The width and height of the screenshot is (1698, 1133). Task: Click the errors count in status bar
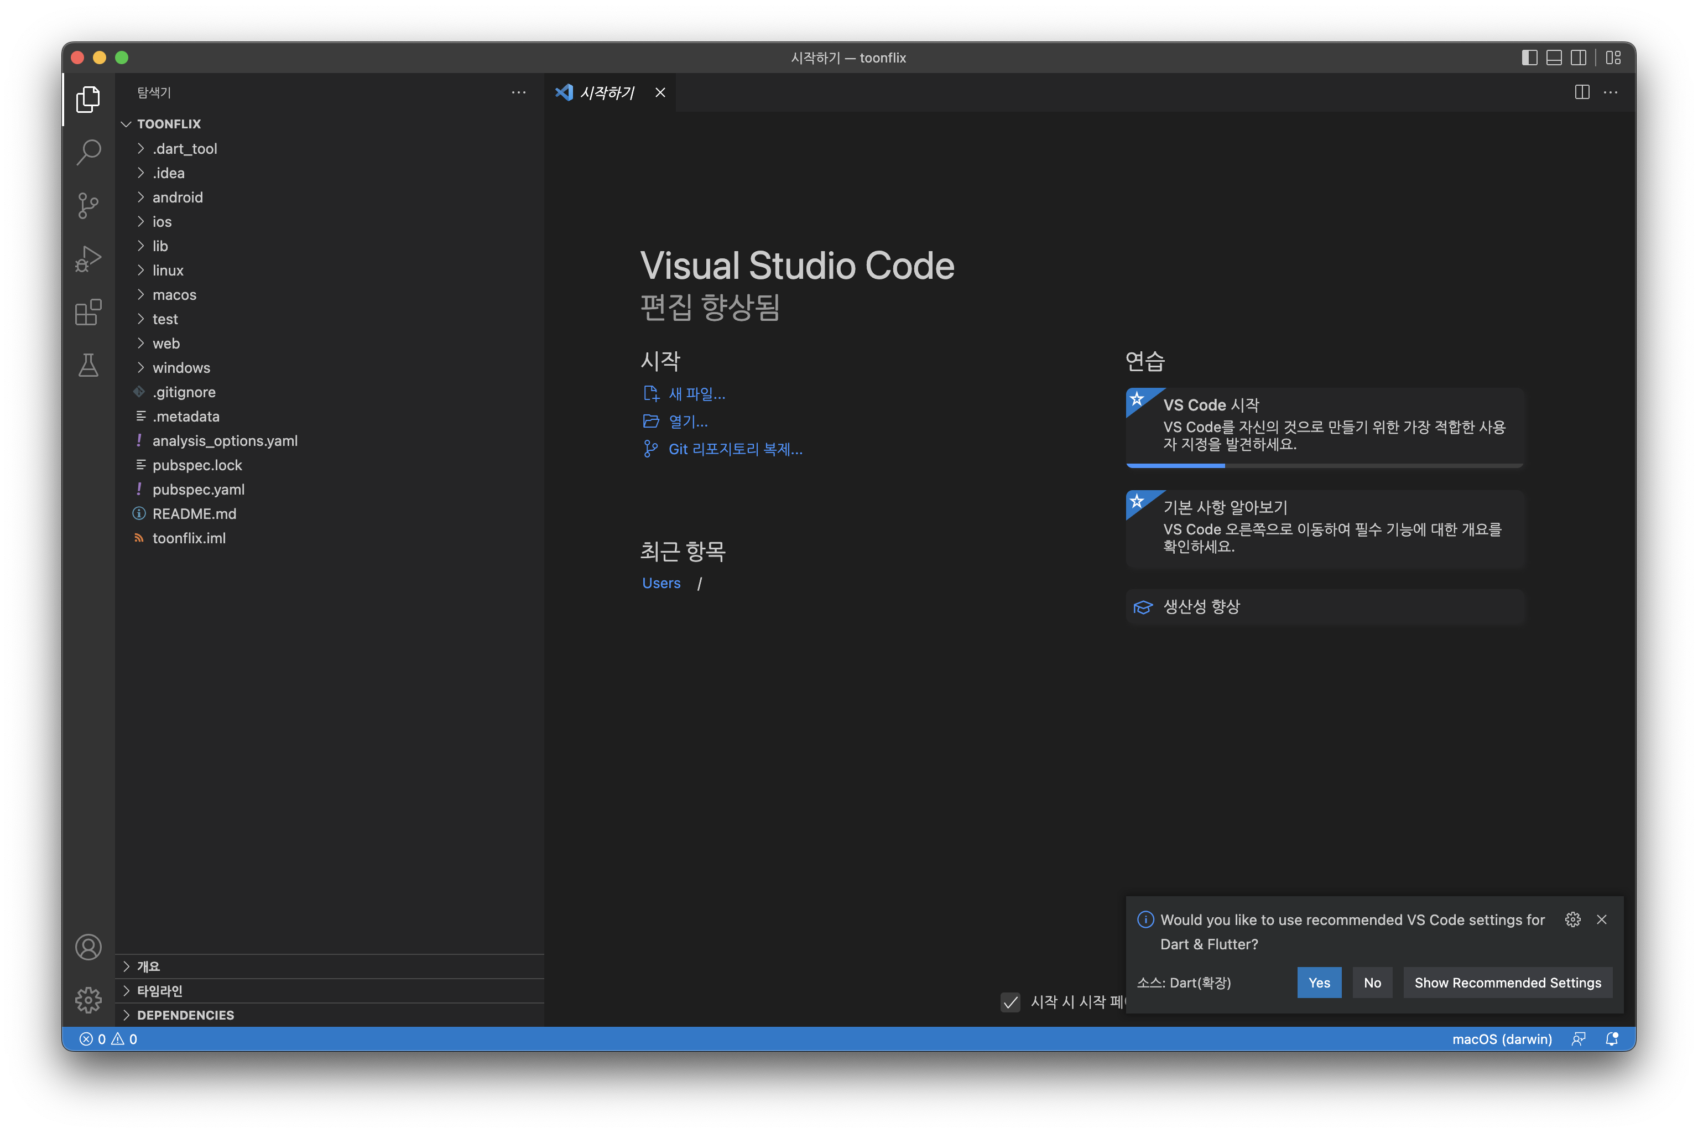[x=92, y=1039]
